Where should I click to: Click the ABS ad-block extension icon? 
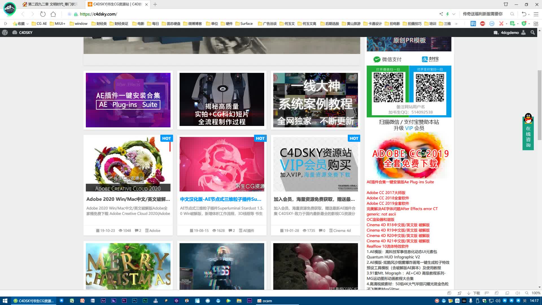(x=483, y=24)
